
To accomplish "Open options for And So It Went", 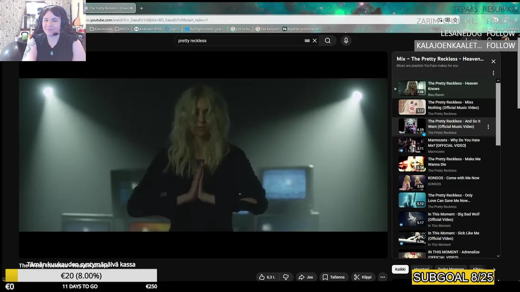I will point(488,127).
